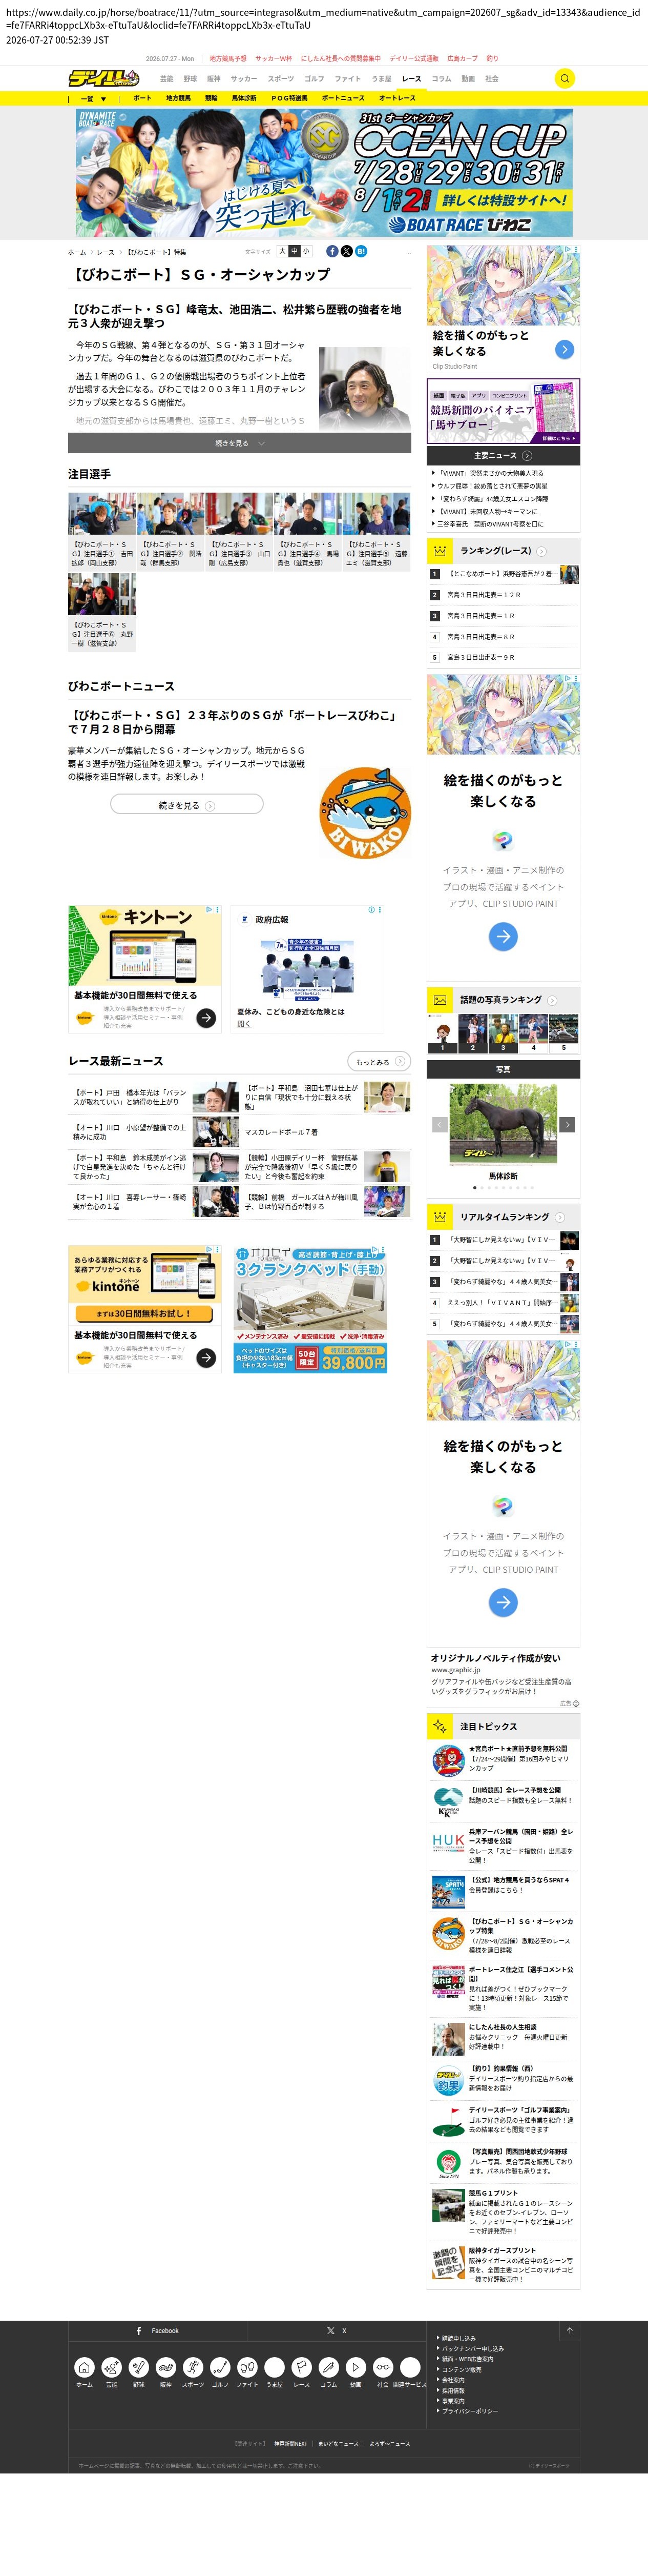Expand びわこボートニュース via 続きを見る button

point(187,805)
